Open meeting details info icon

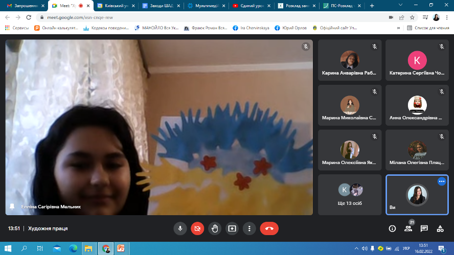(x=392, y=228)
